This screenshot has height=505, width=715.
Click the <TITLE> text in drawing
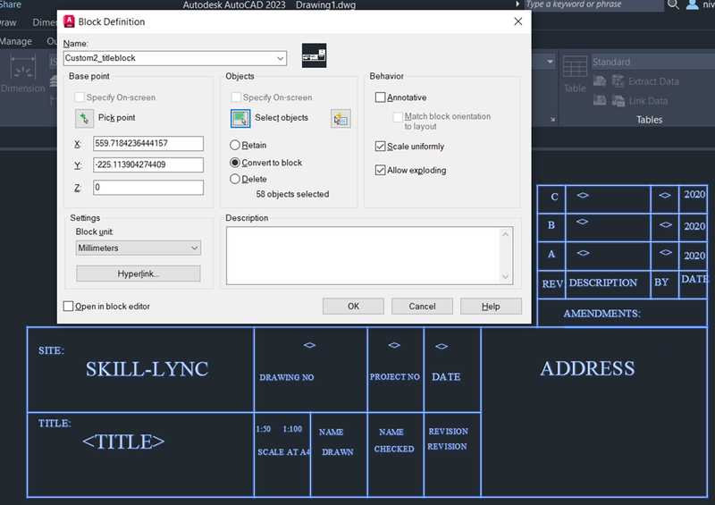coord(123,442)
